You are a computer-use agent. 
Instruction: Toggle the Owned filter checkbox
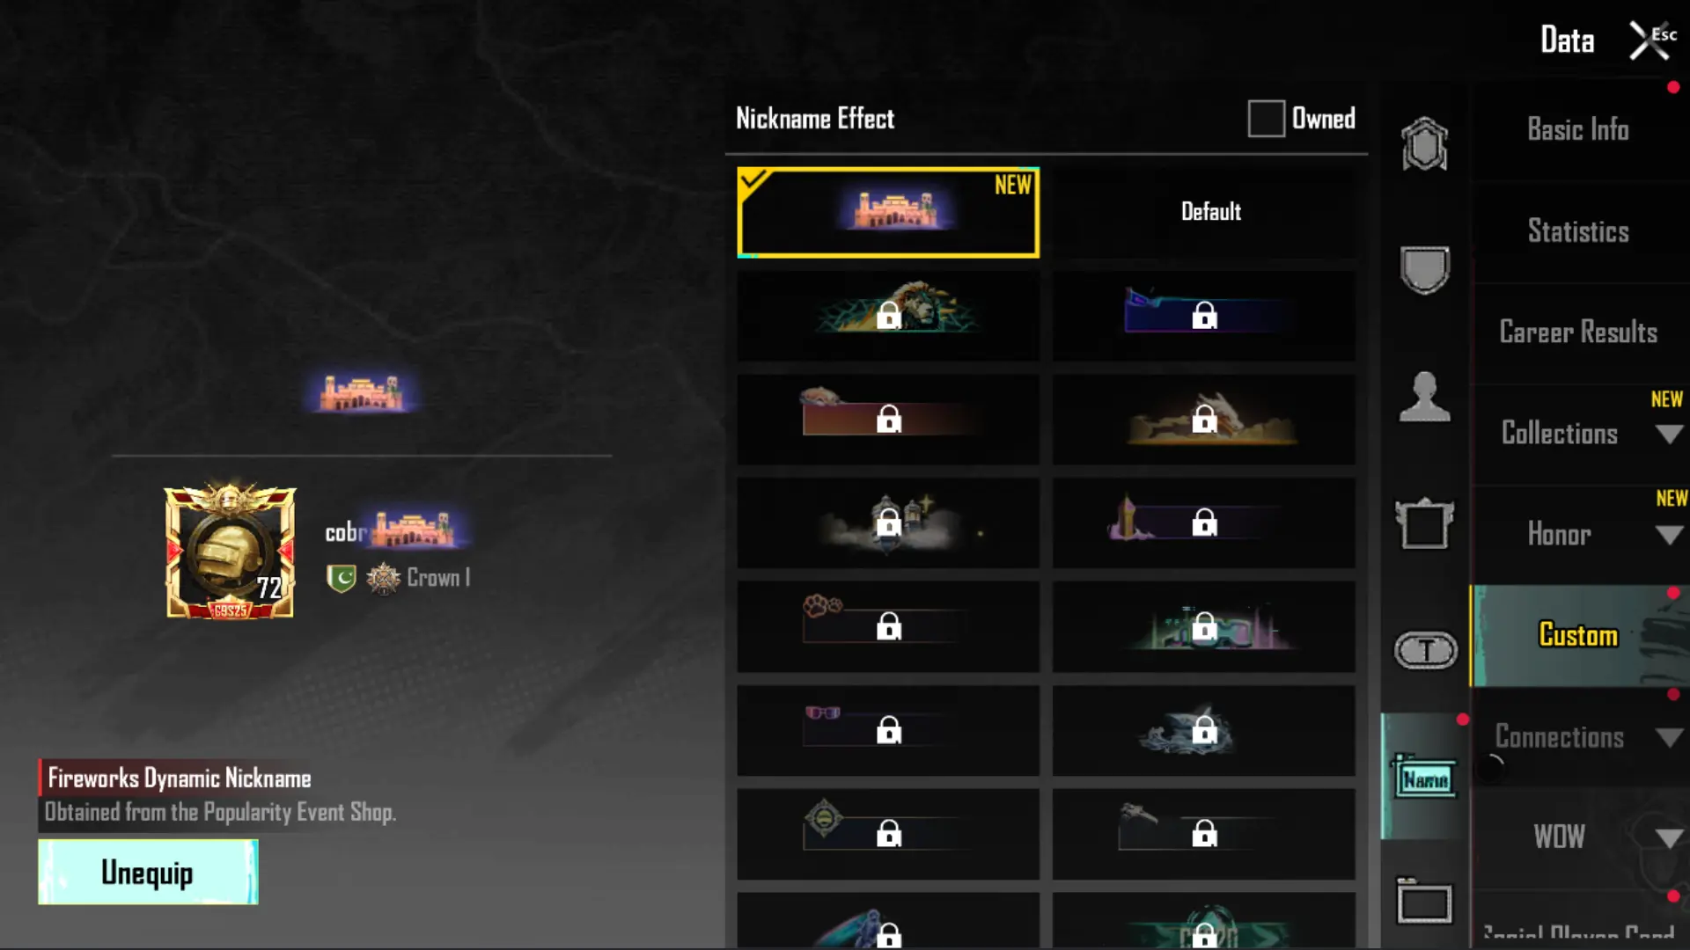(x=1266, y=119)
